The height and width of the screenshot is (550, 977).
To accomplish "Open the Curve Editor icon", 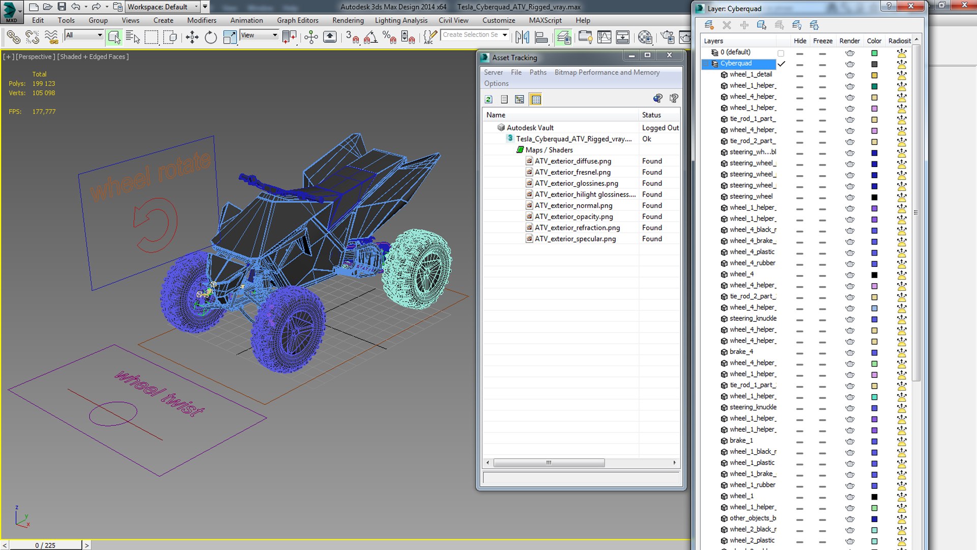I will coord(604,37).
